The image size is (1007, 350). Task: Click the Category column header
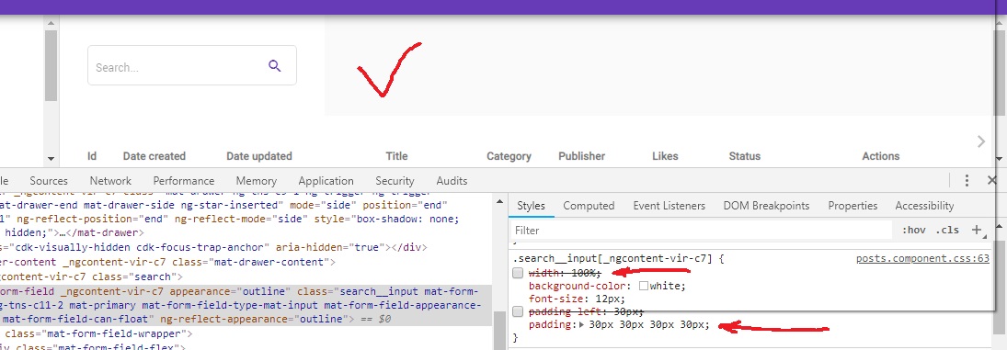(x=509, y=156)
